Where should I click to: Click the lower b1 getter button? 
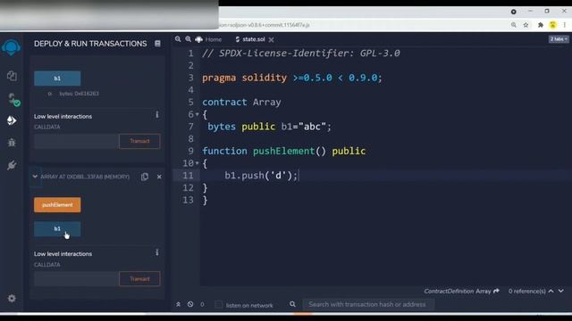coord(57,229)
